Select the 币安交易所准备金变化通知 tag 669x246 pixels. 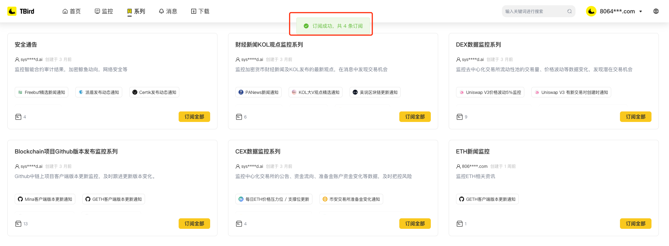click(351, 199)
